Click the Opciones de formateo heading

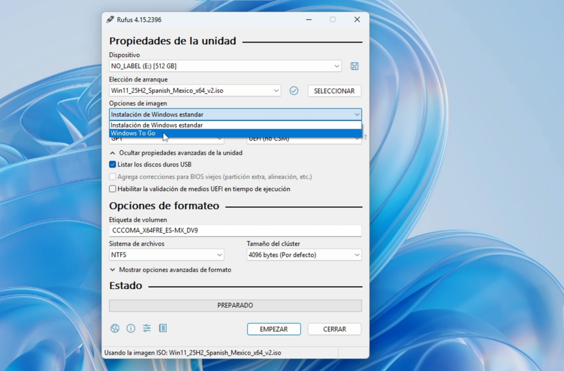[164, 206]
